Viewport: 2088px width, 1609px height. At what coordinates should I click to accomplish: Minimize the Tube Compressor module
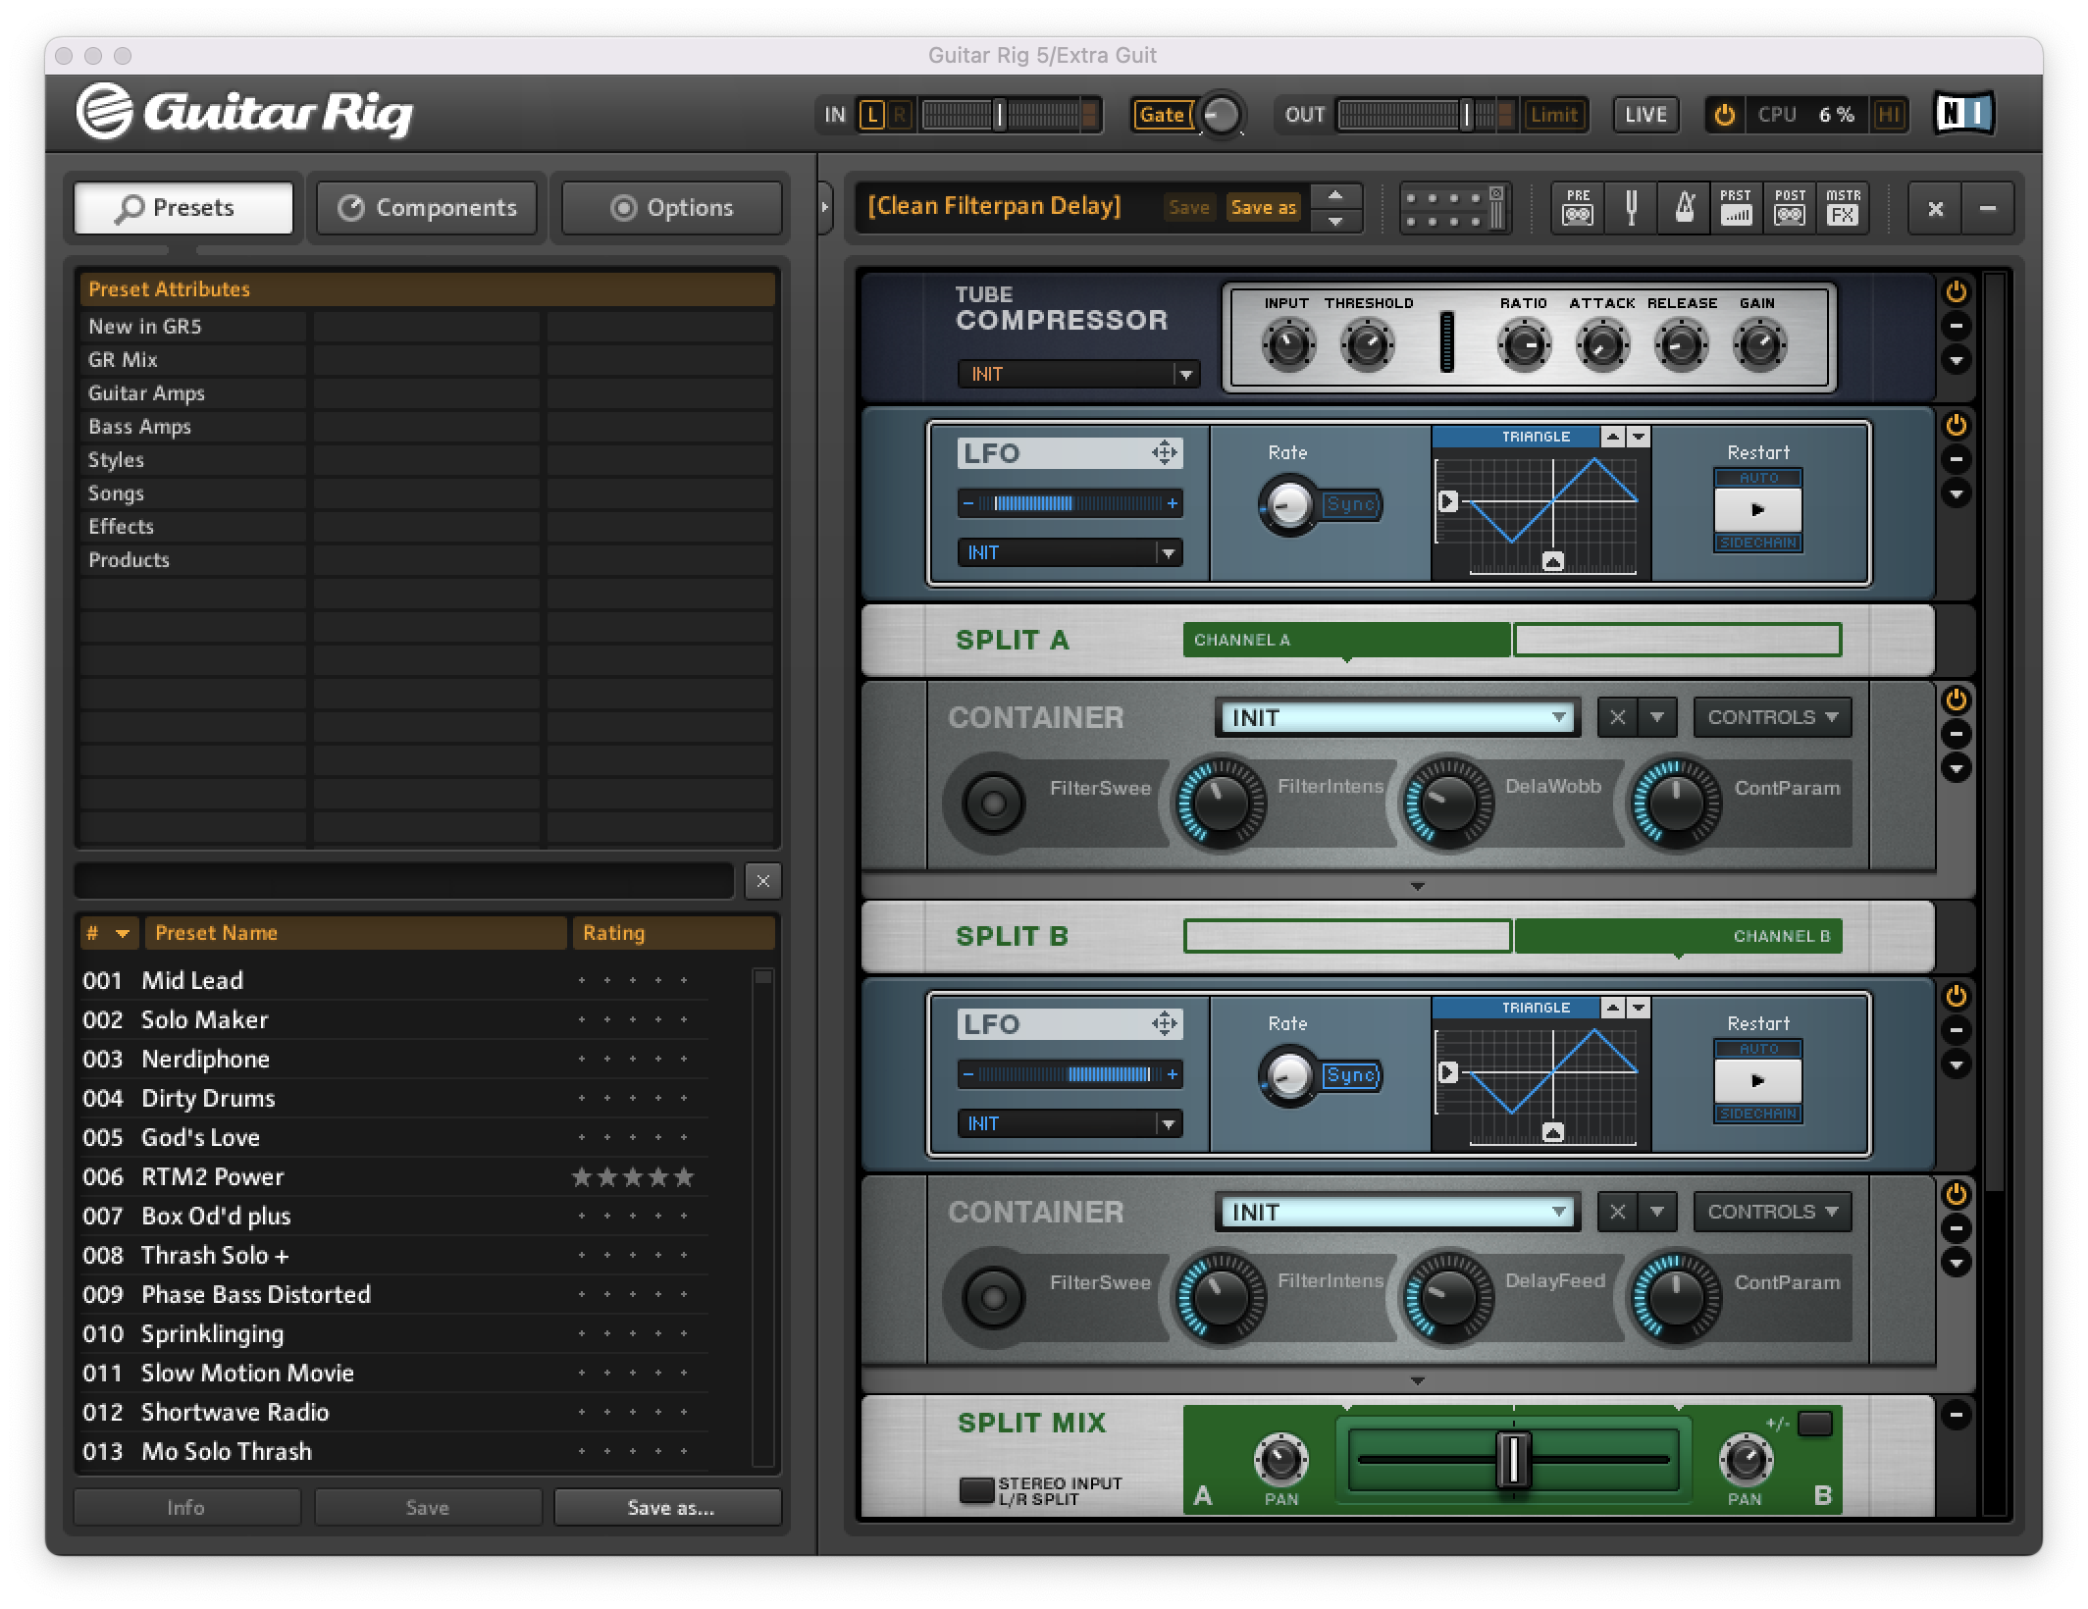[1956, 326]
